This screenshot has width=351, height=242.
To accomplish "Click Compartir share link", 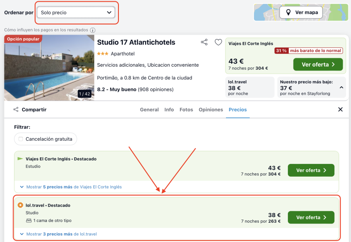I will coord(30,110).
